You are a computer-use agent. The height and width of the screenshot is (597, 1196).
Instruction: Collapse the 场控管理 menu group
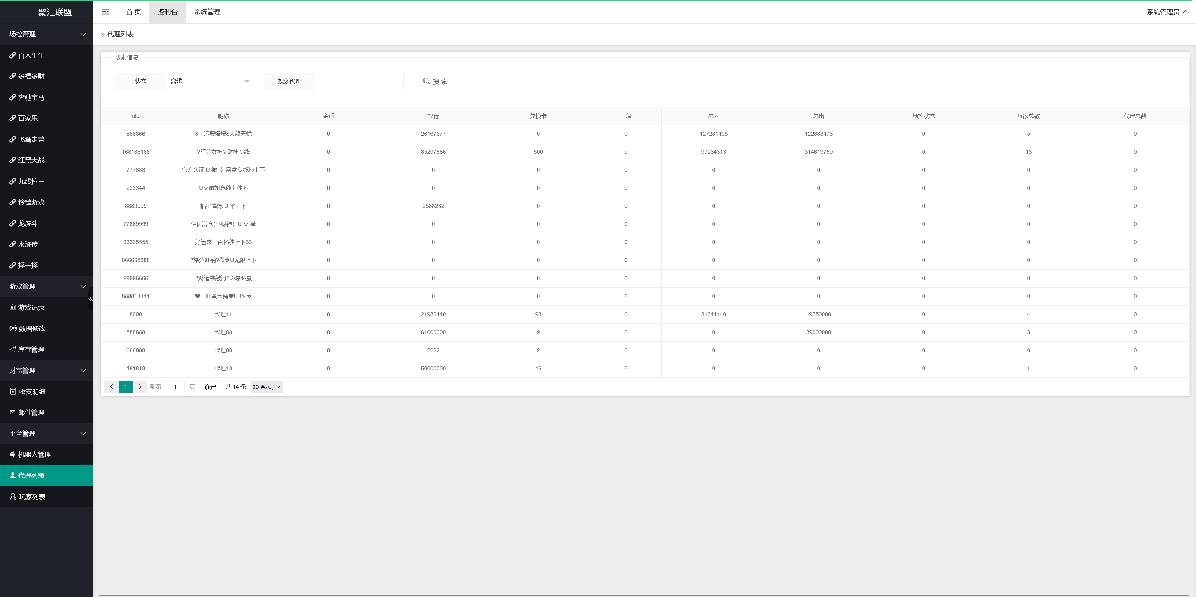(46, 34)
